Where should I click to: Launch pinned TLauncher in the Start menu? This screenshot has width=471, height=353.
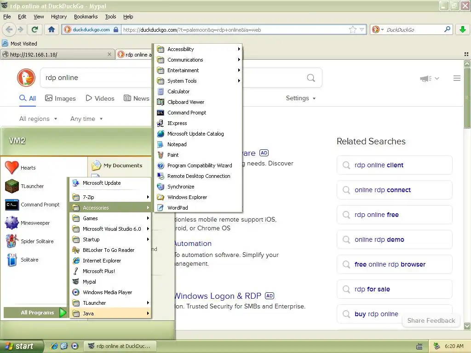tap(25, 186)
